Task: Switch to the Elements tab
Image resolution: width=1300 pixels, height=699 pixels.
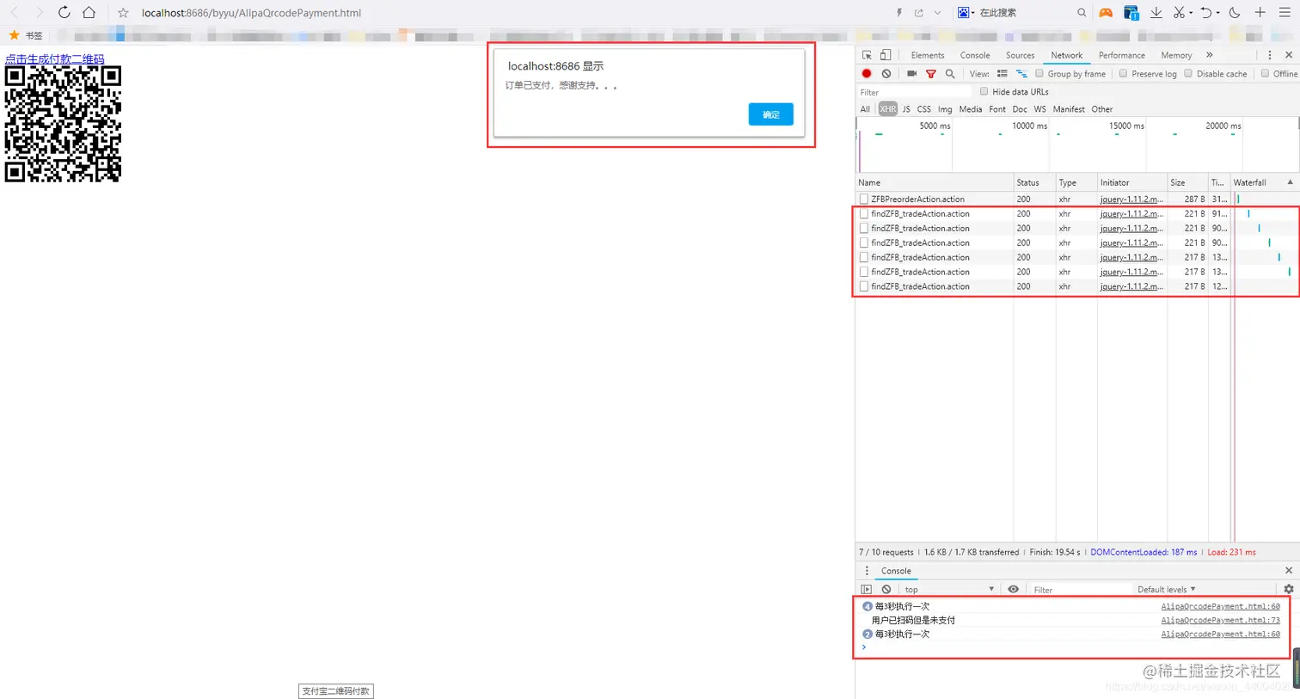Action: click(x=928, y=55)
